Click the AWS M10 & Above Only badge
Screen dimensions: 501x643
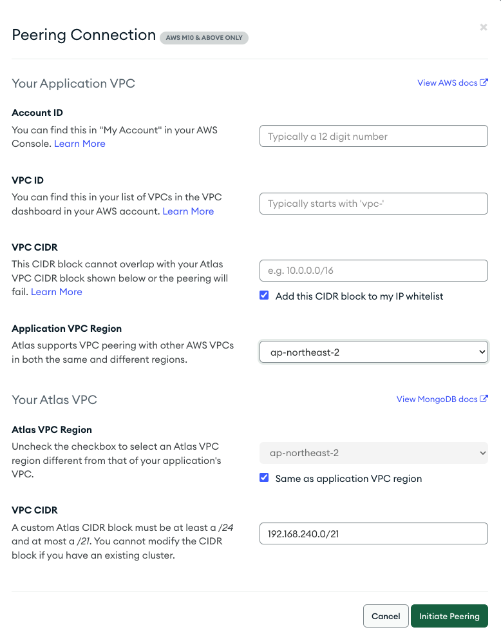(x=204, y=37)
